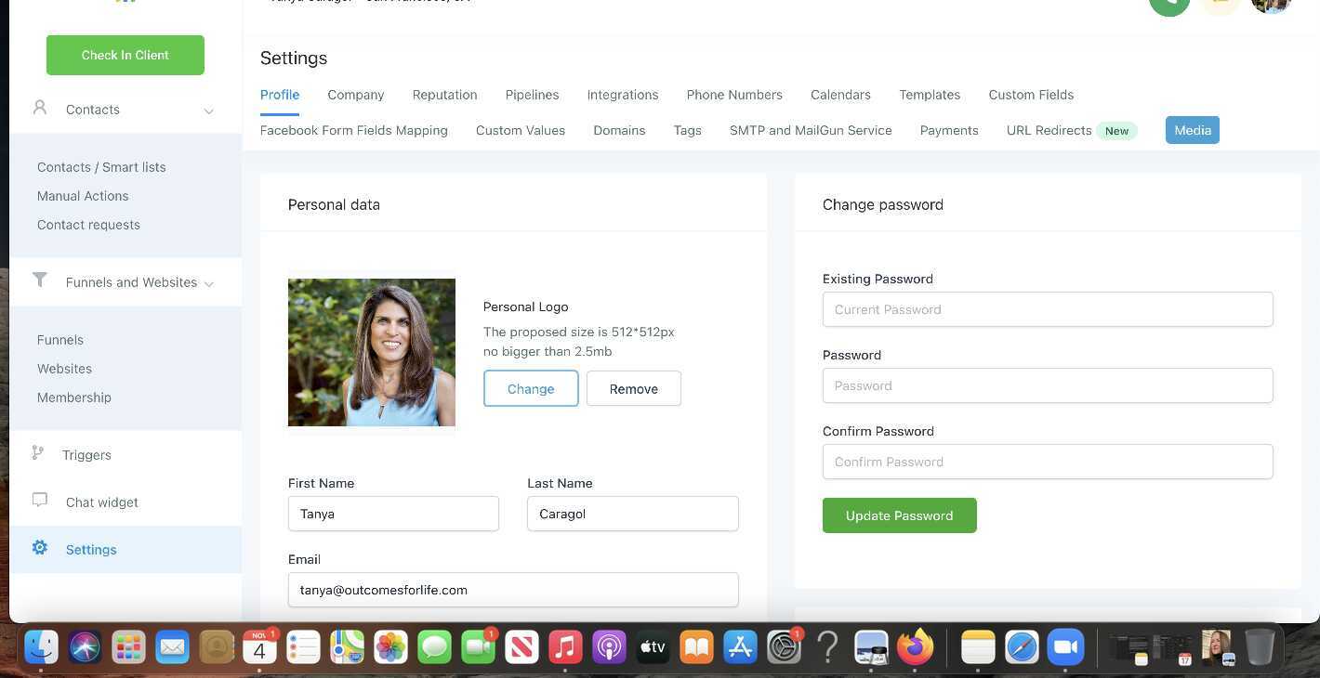This screenshot has width=1320, height=678.
Task: Click the Check In Client button
Action: pos(125,55)
